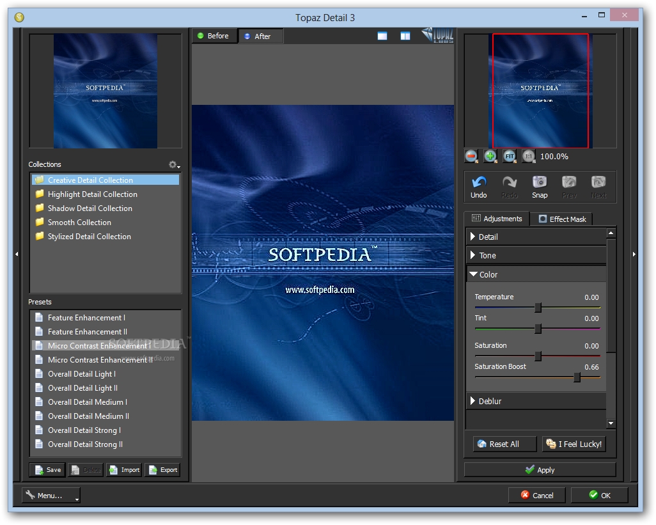Confirm with the OK button
Screen dimensions: 656x525
(x=600, y=496)
